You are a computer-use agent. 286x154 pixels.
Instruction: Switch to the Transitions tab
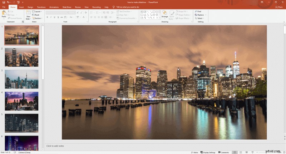tap(41, 7)
